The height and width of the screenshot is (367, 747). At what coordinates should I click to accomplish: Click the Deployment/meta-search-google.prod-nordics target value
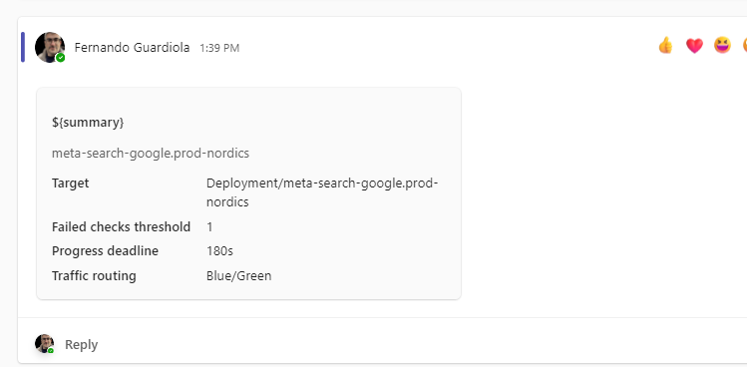(x=322, y=192)
